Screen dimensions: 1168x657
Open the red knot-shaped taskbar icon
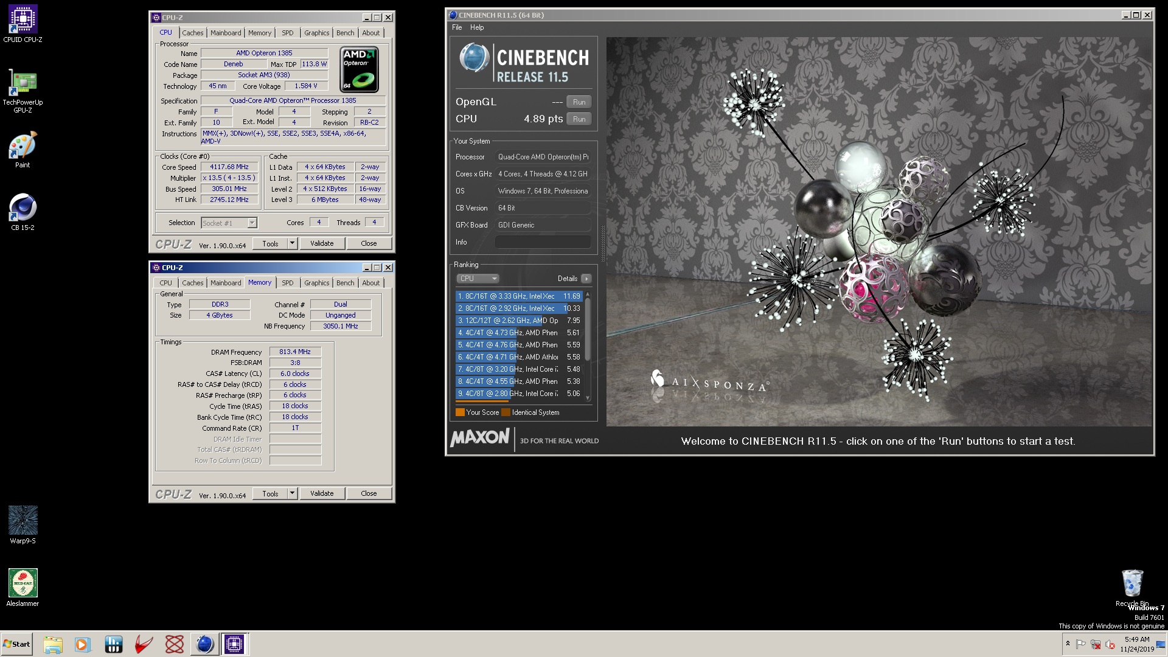coord(175,644)
